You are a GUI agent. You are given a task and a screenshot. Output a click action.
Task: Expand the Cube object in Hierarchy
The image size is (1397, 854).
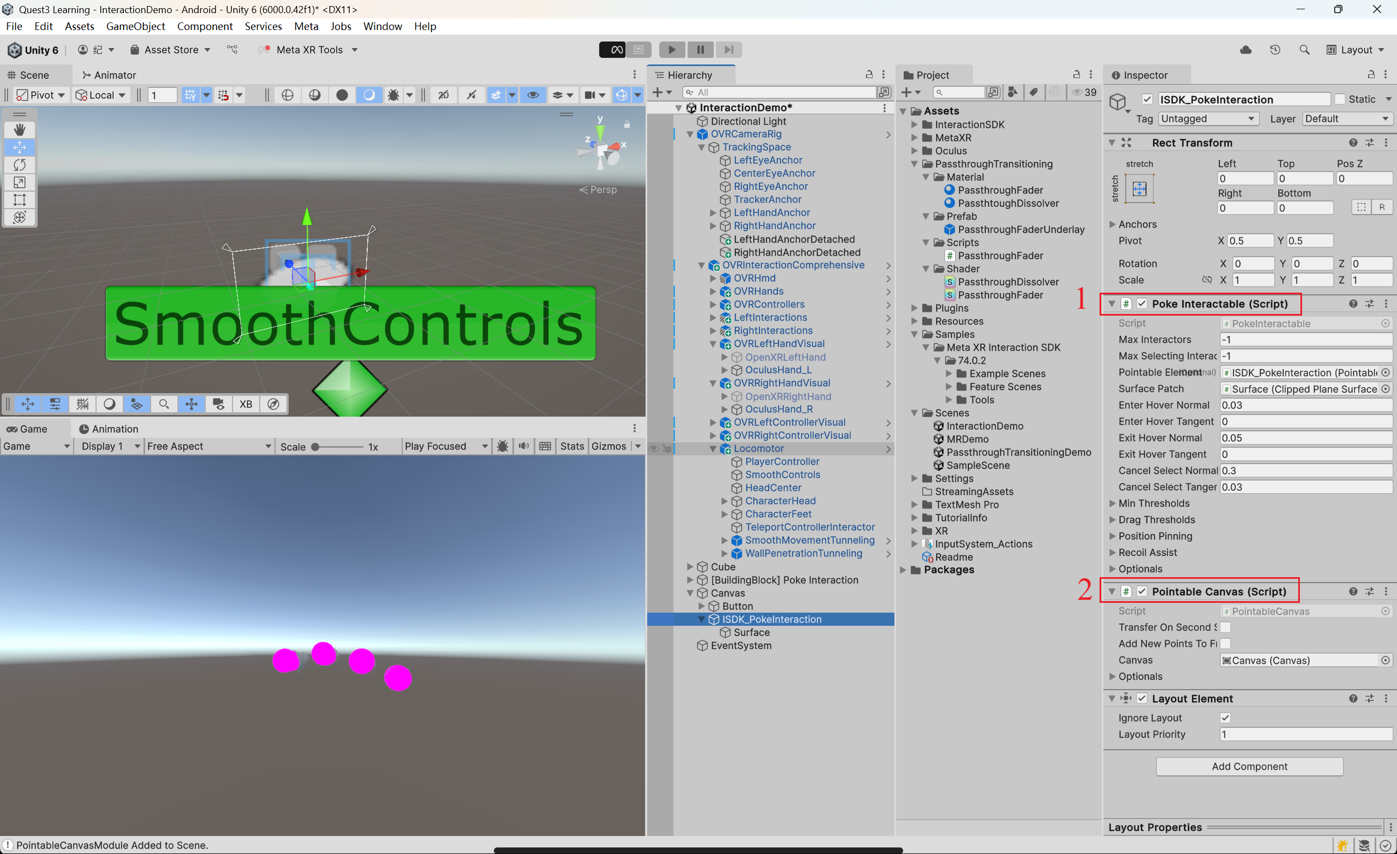[690, 567]
